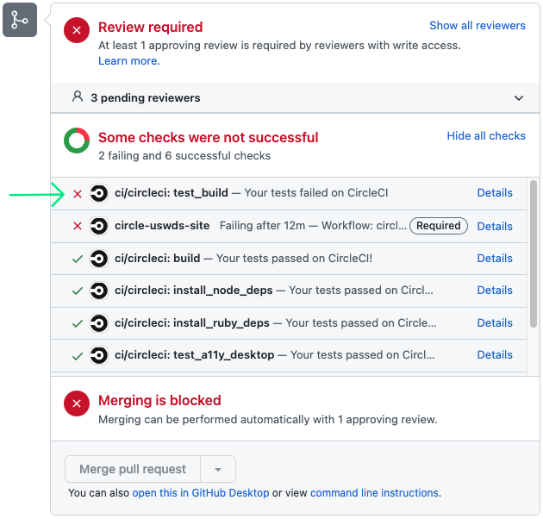The width and height of the screenshot is (543, 519).
Task: Click the checks list scrollbar
Action: [534, 254]
